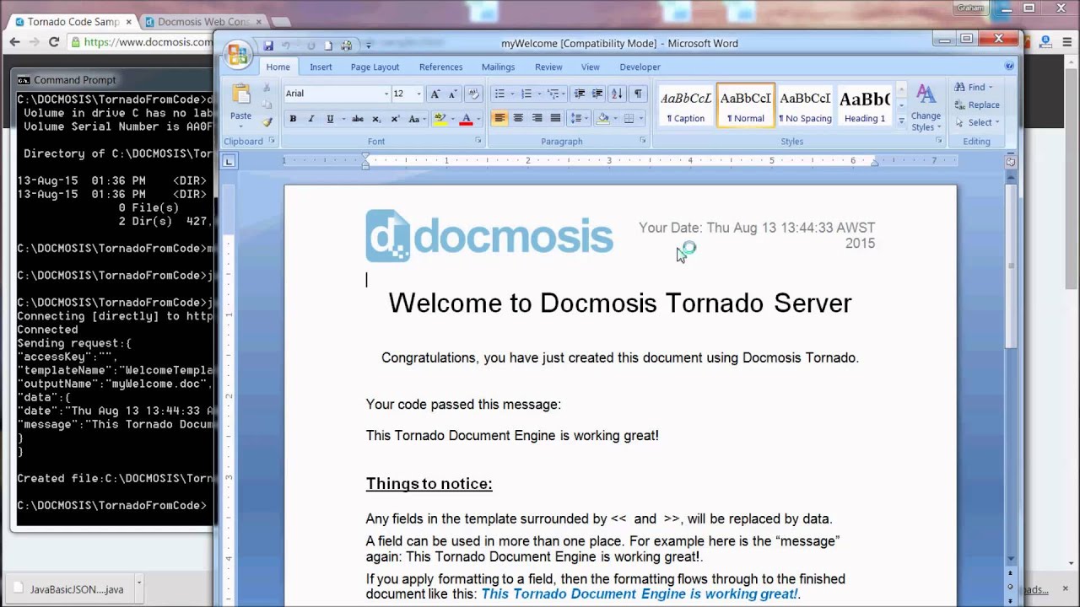Go to the Review ribbon tab
This screenshot has height=607, width=1080.
(548, 67)
